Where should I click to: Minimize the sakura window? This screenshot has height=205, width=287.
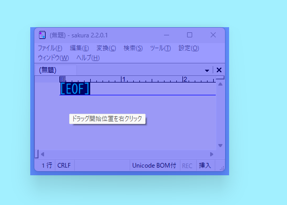click(167, 35)
